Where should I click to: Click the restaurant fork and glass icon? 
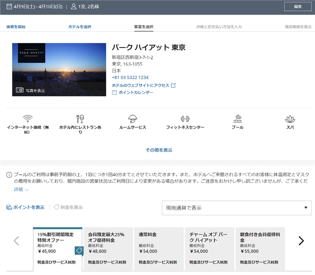[x=80, y=118]
